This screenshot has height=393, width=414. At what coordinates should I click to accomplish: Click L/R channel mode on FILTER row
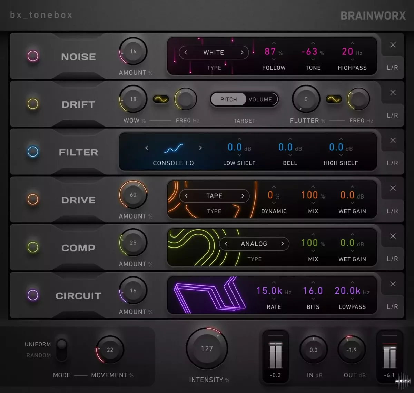point(392,163)
